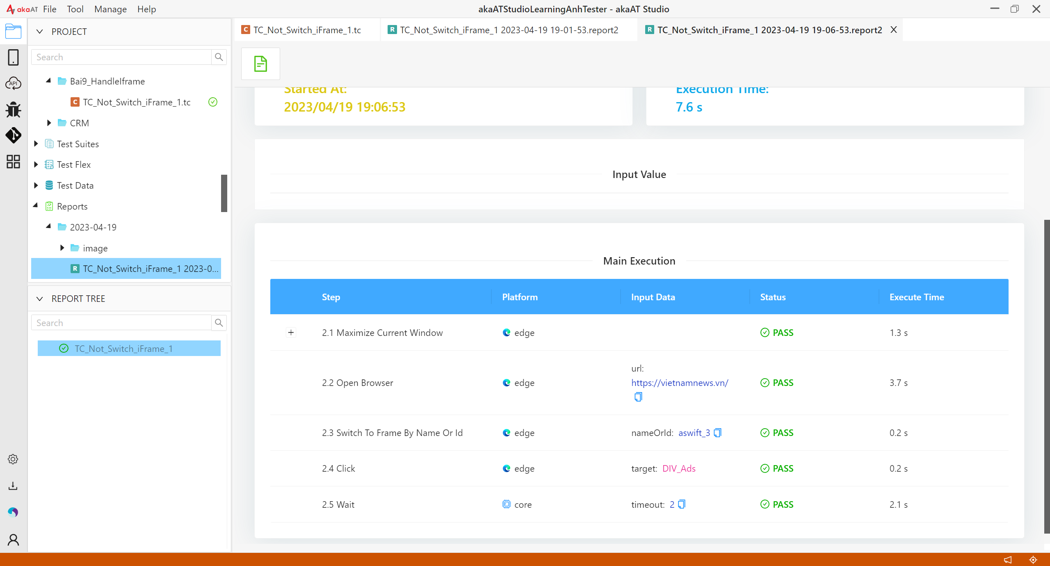The width and height of the screenshot is (1050, 566).
Task: Click the akaAT logo in title bar
Action: tap(22, 9)
